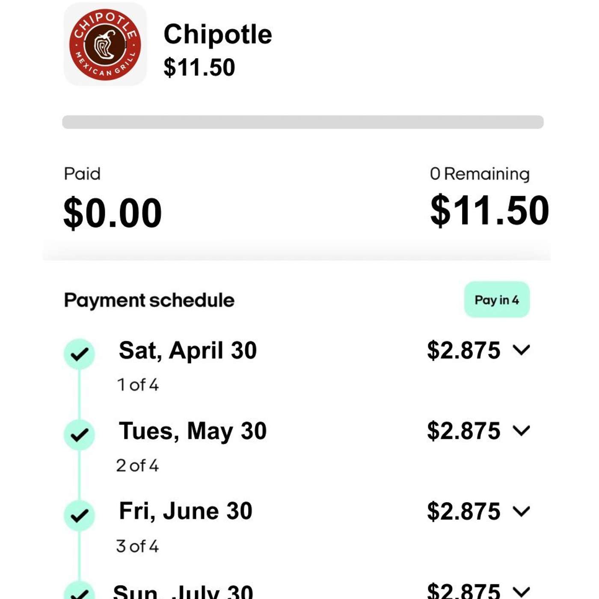
Task: Click the Payment schedule heading
Action: 149,300
